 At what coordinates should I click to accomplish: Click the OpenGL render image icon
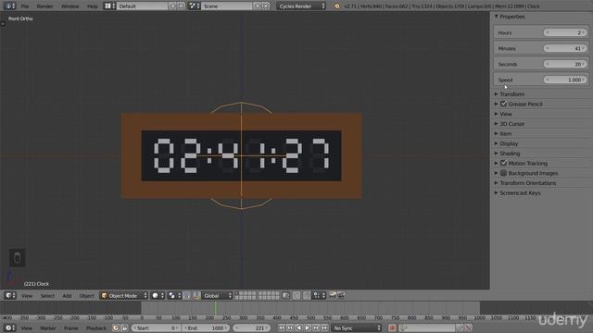pos(333,296)
